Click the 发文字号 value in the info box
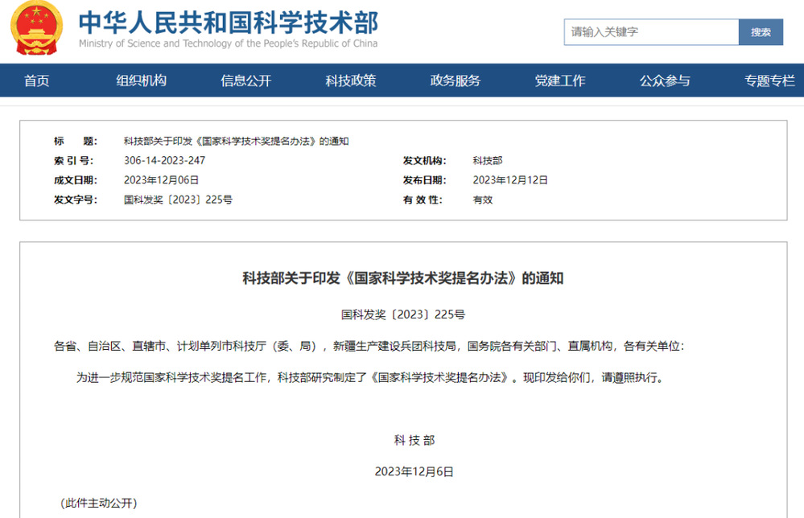The image size is (804, 518). pos(178,199)
